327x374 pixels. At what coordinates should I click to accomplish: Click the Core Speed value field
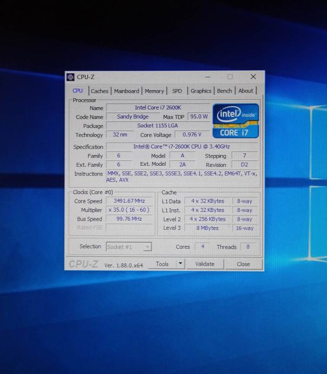(x=129, y=201)
